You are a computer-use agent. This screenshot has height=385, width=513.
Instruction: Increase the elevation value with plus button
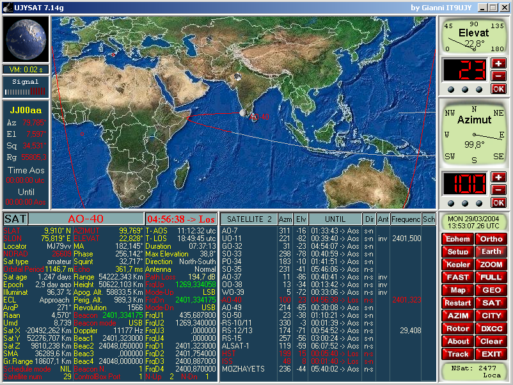[498, 63]
